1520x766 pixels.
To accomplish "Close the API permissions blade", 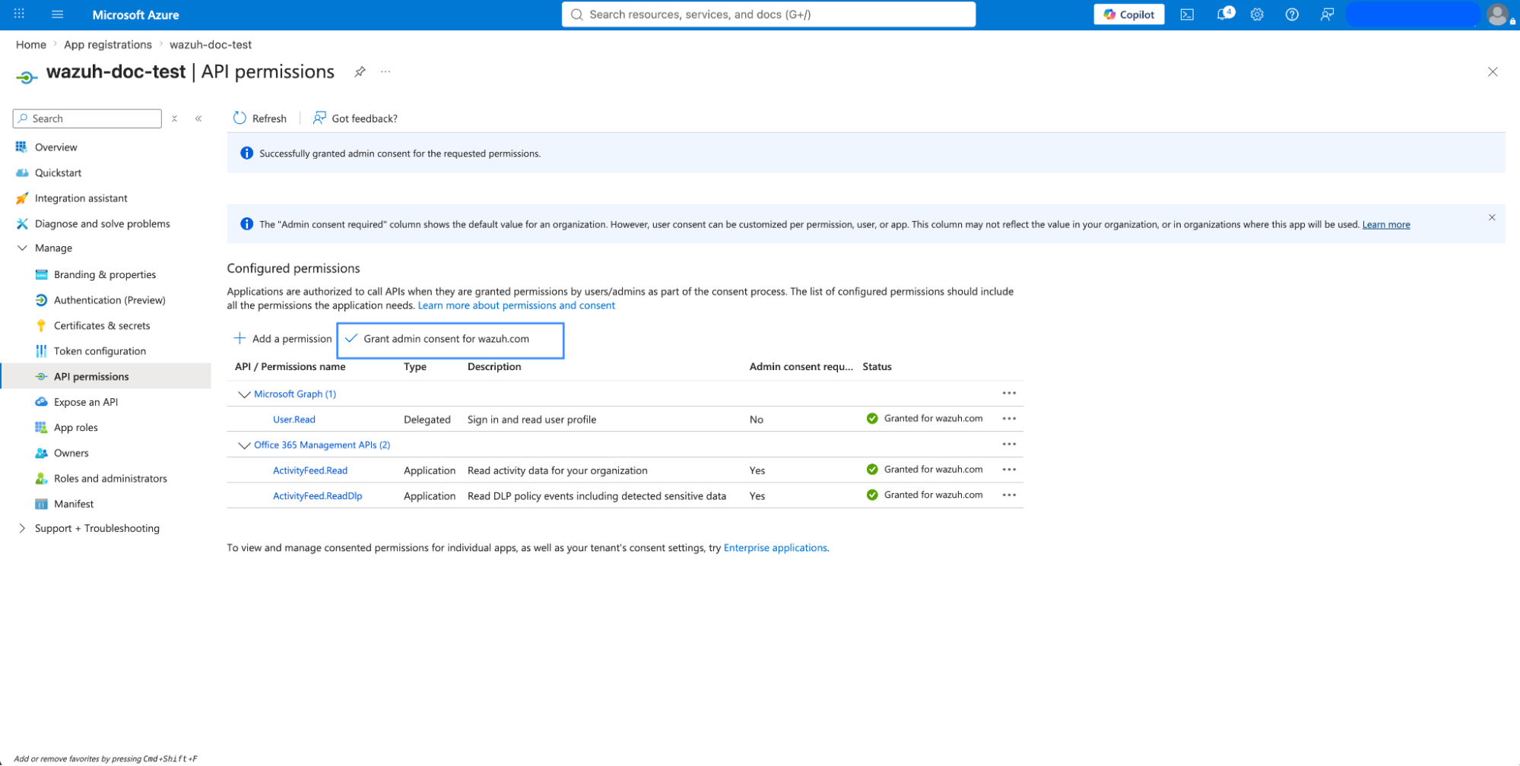I will 1493,71.
